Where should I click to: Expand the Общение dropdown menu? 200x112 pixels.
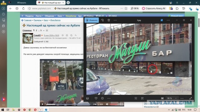coord(50,16)
